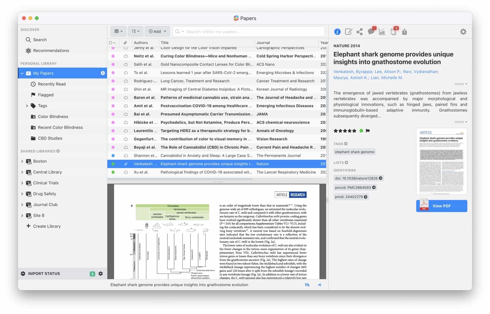Viewport: 490px width, 314px height.
Task: Click Create Library in the sidebar
Action: coord(44,226)
